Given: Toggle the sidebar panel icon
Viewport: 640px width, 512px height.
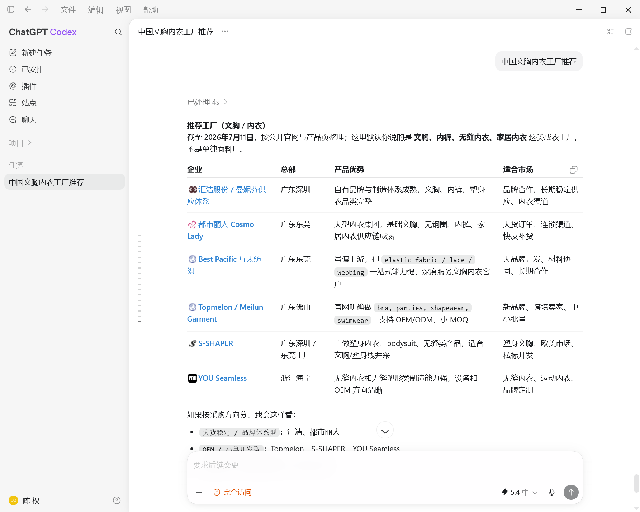Looking at the screenshot, I should pyautogui.click(x=11, y=10).
